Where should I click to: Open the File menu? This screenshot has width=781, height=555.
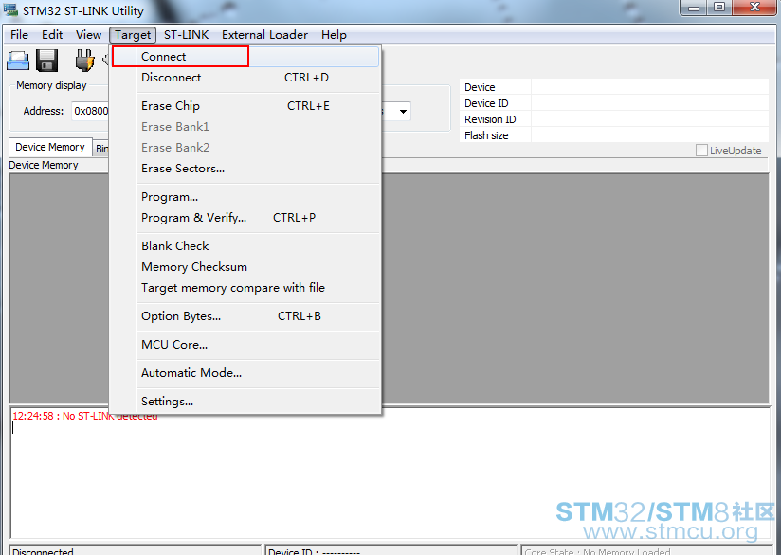19,35
